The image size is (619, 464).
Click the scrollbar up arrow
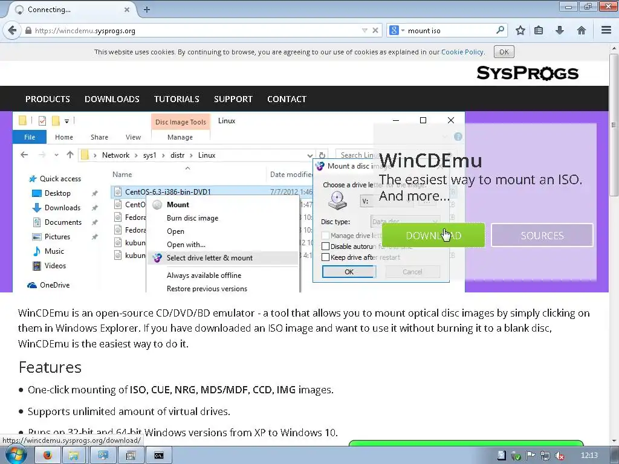point(614,48)
